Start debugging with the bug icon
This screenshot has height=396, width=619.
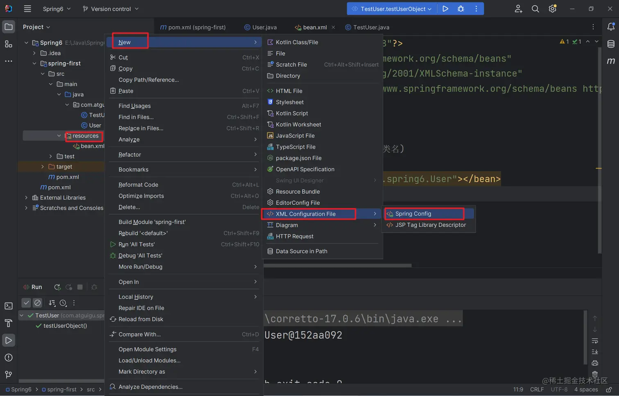[461, 9]
